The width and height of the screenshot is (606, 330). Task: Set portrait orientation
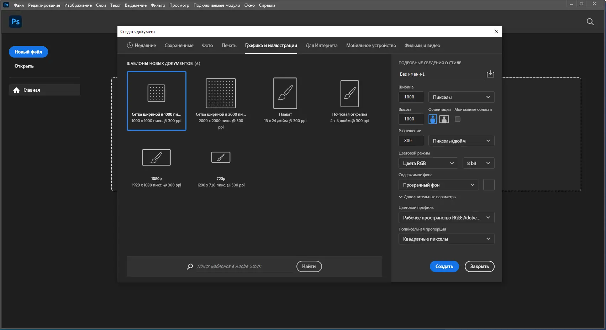click(x=432, y=119)
